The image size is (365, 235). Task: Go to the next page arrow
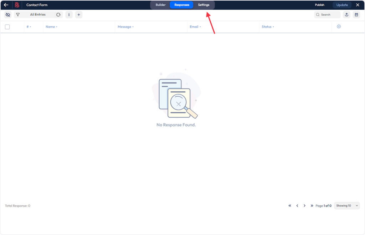click(304, 206)
